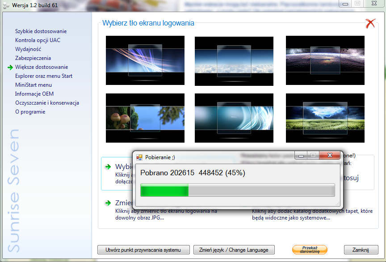The height and width of the screenshot is (262, 386).
Task: Click the green arrow beside Większe dostosowanie
Action: [10, 67]
